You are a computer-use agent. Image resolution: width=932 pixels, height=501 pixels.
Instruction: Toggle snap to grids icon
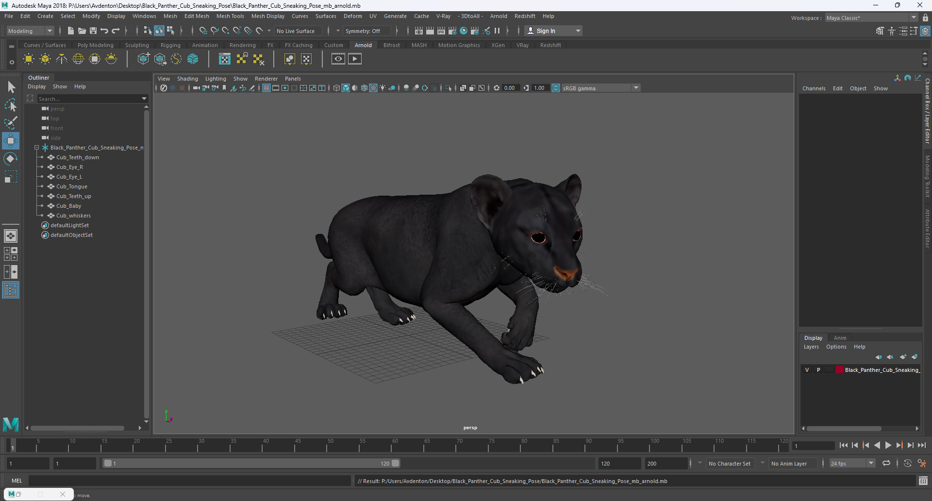coord(203,31)
